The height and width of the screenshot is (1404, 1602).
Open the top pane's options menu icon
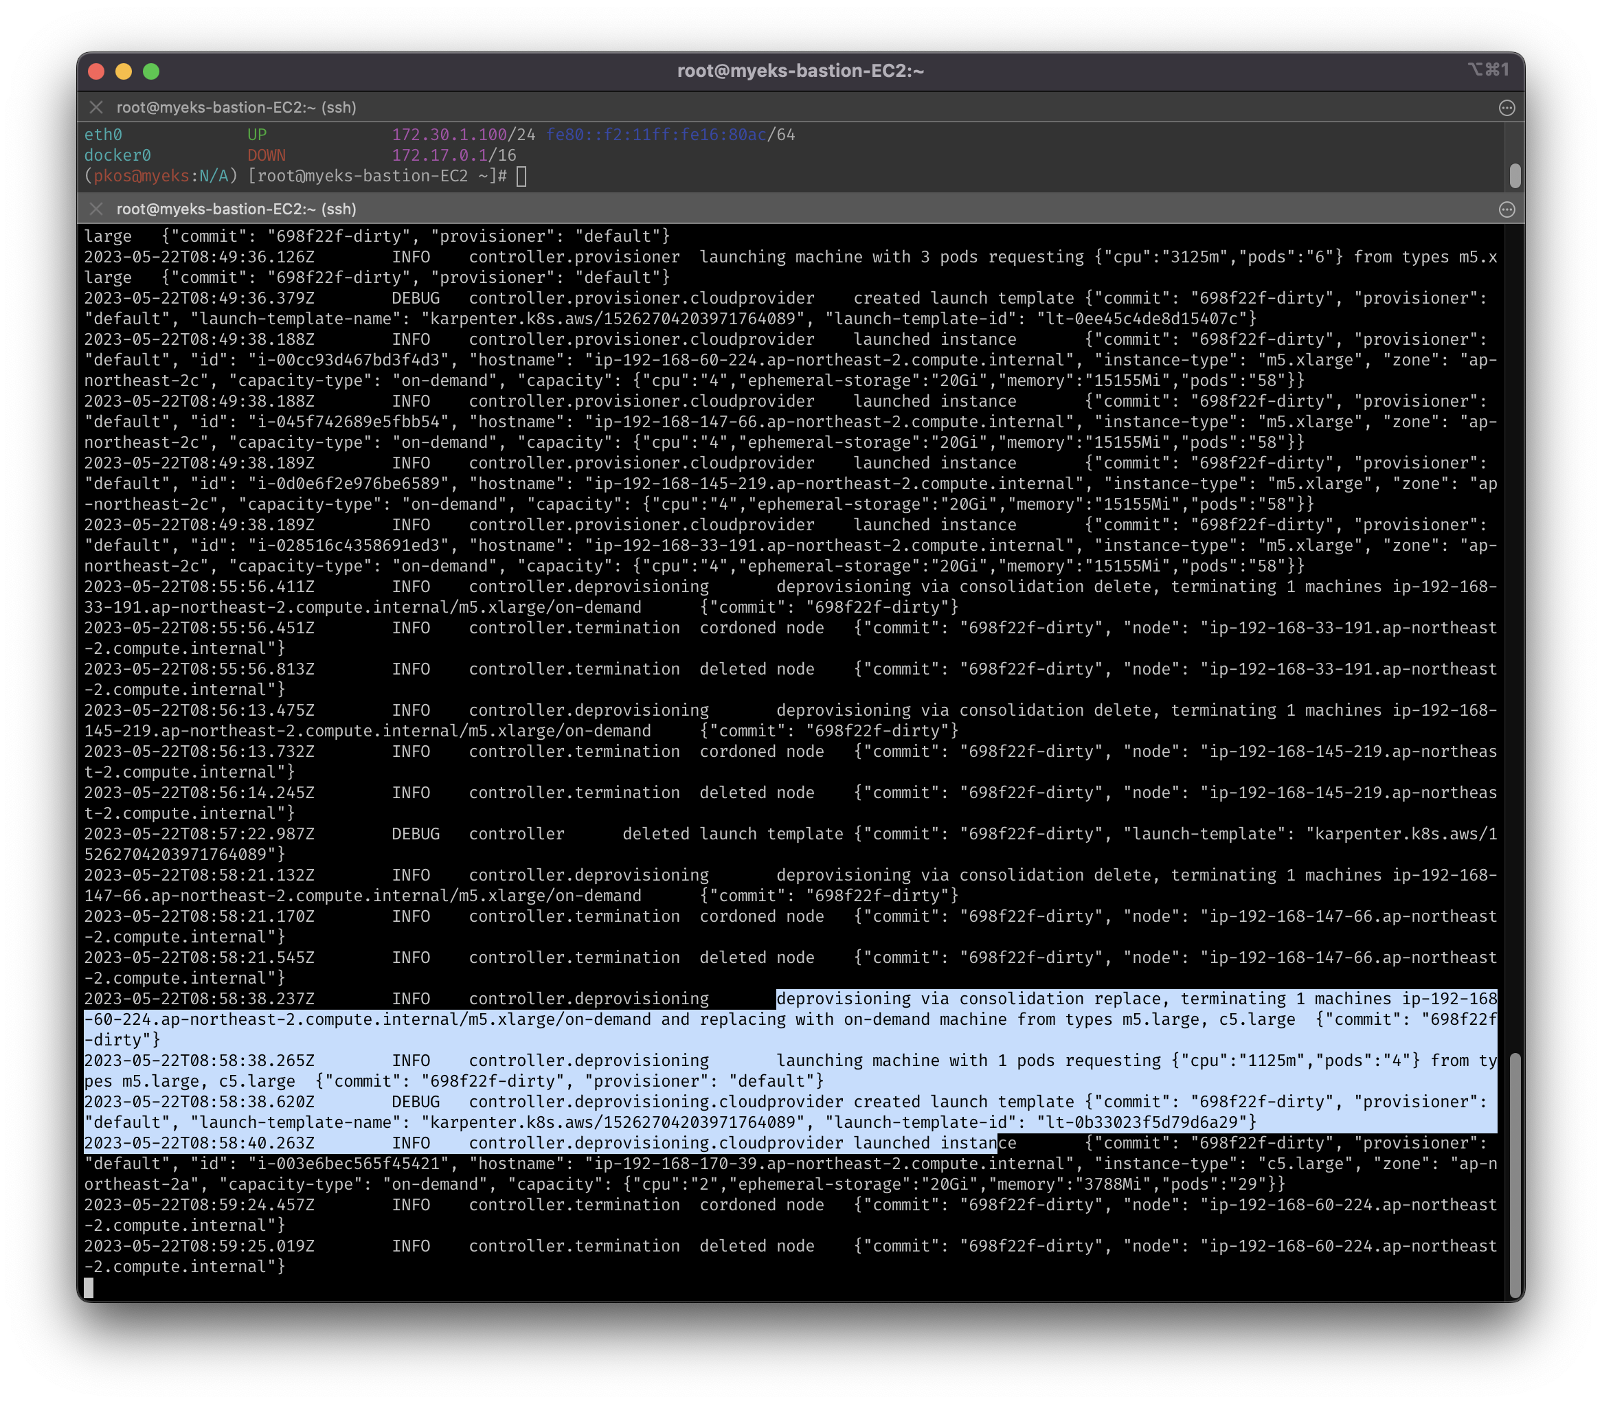click(1507, 108)
